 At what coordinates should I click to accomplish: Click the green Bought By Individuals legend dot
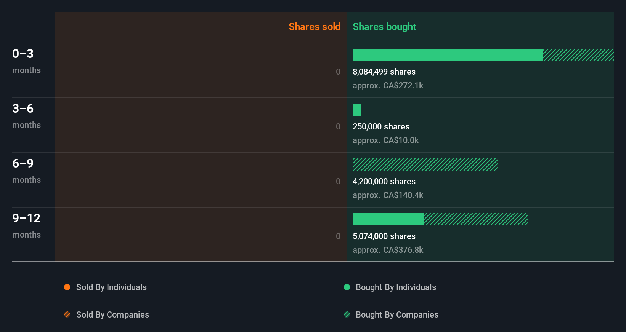pyautogui.click(x=347, y=287)
